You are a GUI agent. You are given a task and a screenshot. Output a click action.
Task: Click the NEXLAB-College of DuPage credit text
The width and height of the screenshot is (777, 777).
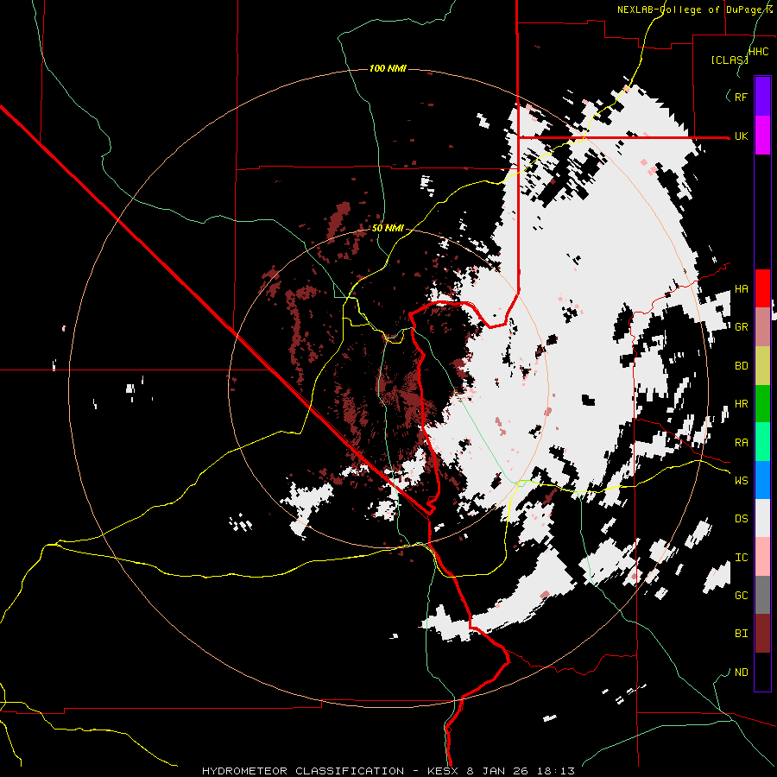click(694, 9)
